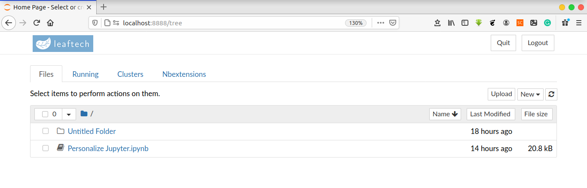Open page actions three-dot menu

tap(380, 23)
